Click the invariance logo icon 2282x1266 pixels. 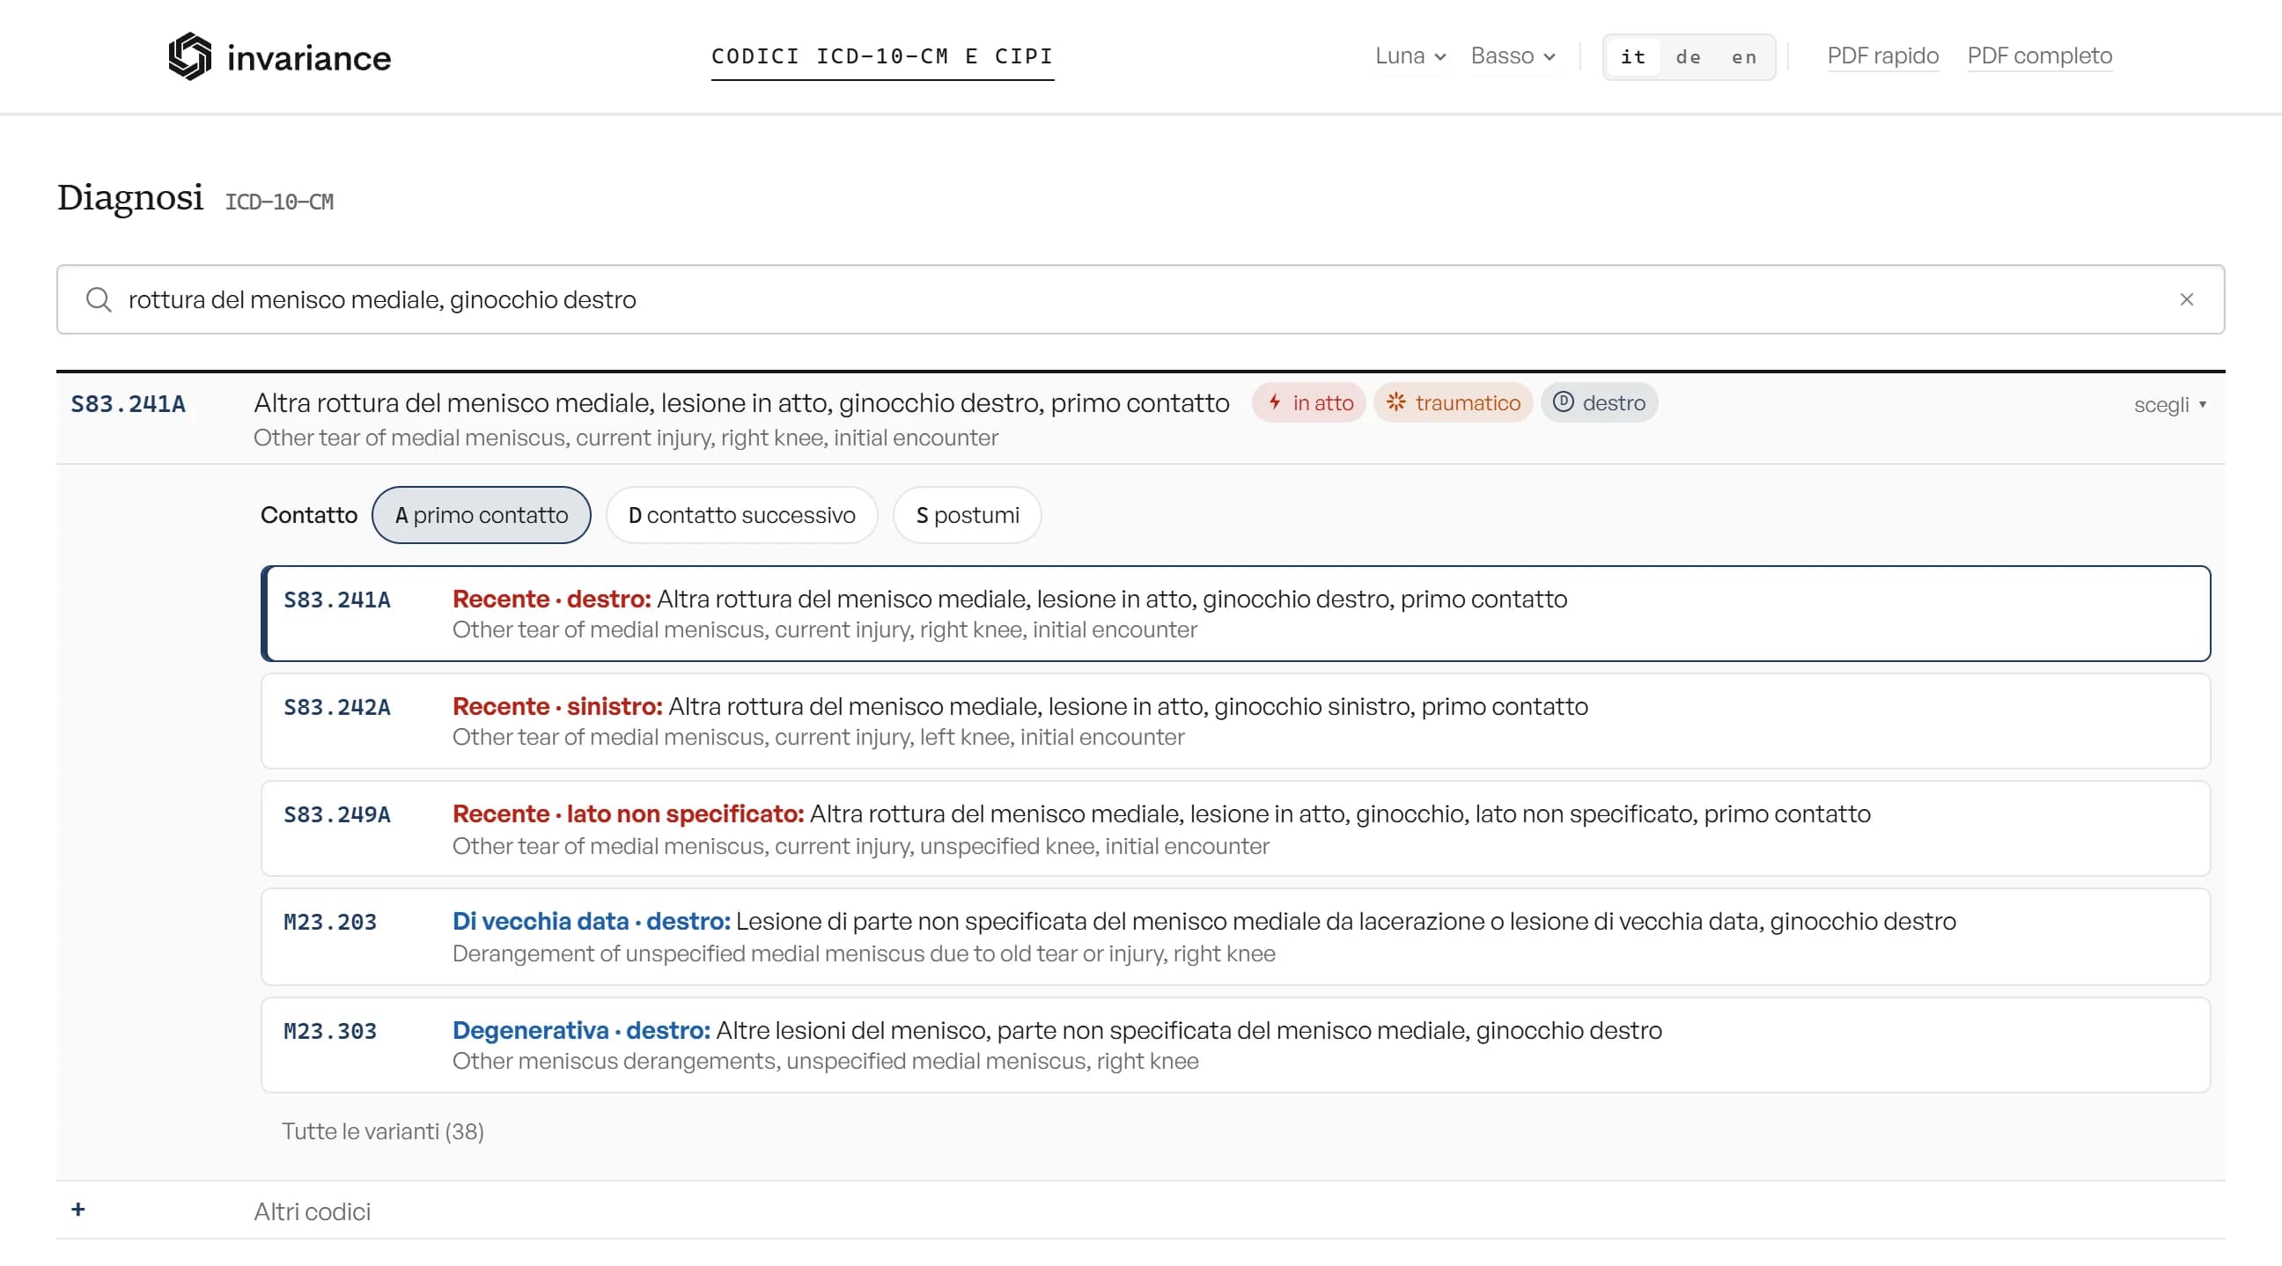click(189, 55)
